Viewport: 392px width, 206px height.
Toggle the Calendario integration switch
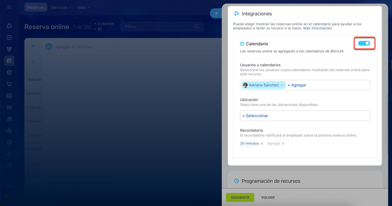364,43
